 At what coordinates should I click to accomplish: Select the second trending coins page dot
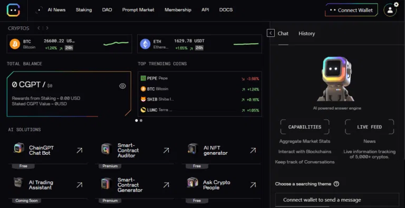click(141, 120)
